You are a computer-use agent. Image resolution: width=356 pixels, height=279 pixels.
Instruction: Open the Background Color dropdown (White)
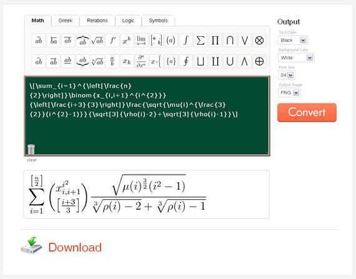pos(296,58)
